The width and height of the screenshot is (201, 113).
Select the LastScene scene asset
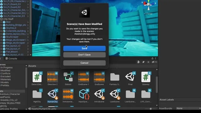click(x=115, y=94)
